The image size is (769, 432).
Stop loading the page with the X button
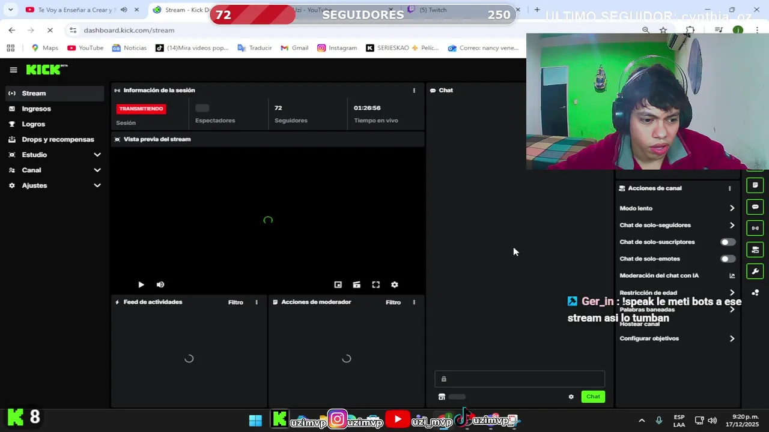tap(50, 30)
